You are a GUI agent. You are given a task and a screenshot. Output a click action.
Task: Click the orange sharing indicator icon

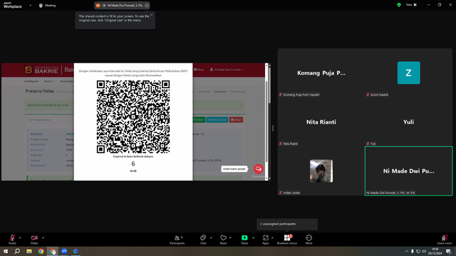tap(98, 5)
